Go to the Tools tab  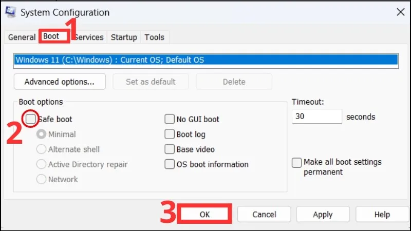[154, 37]
